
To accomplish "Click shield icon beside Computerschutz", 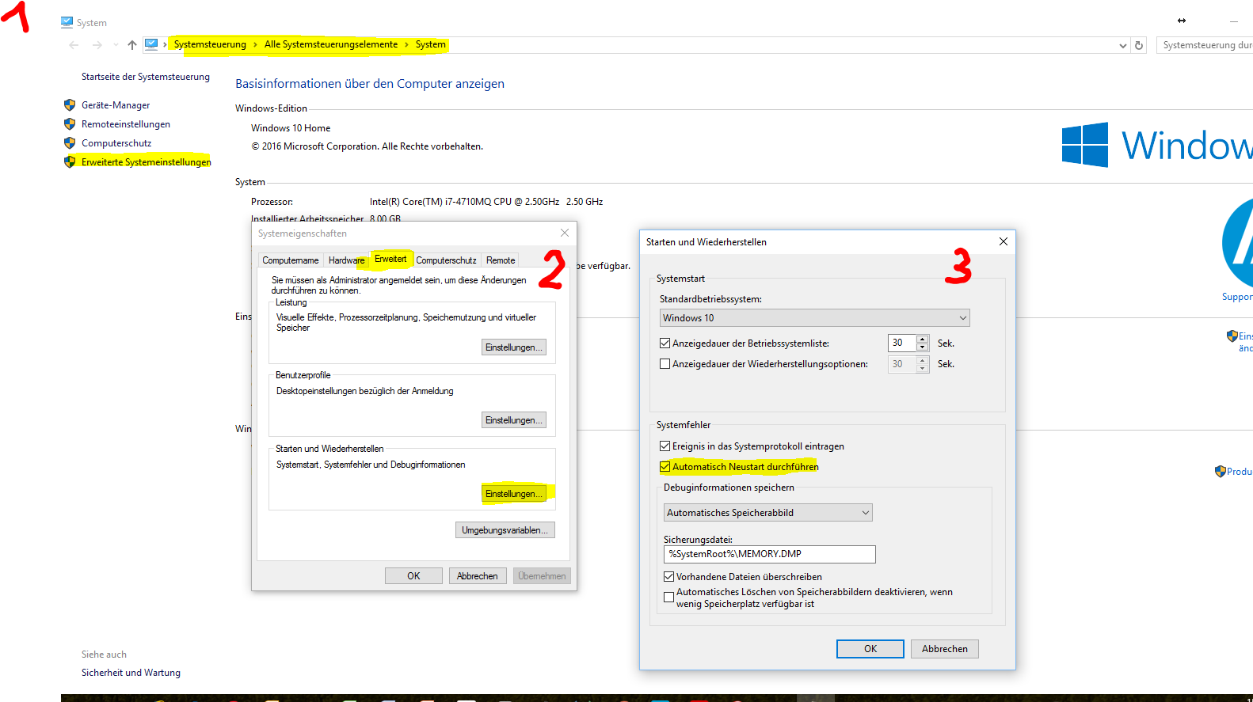I will (x=70, y=142).
